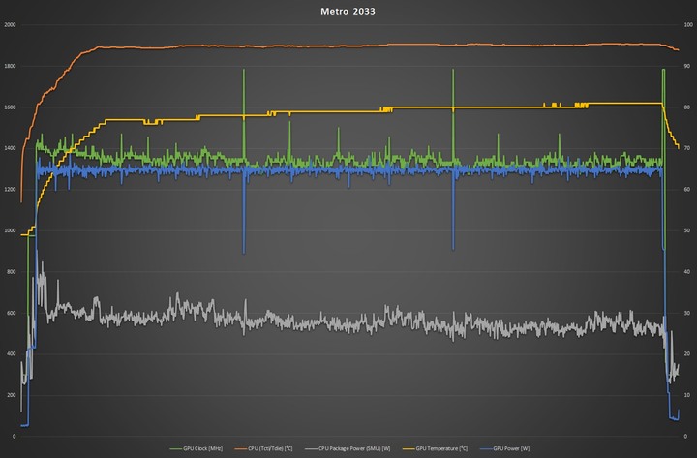Click the left axis value '600'
This screenshot has width=697, height=458.
(x=11, y=313)
